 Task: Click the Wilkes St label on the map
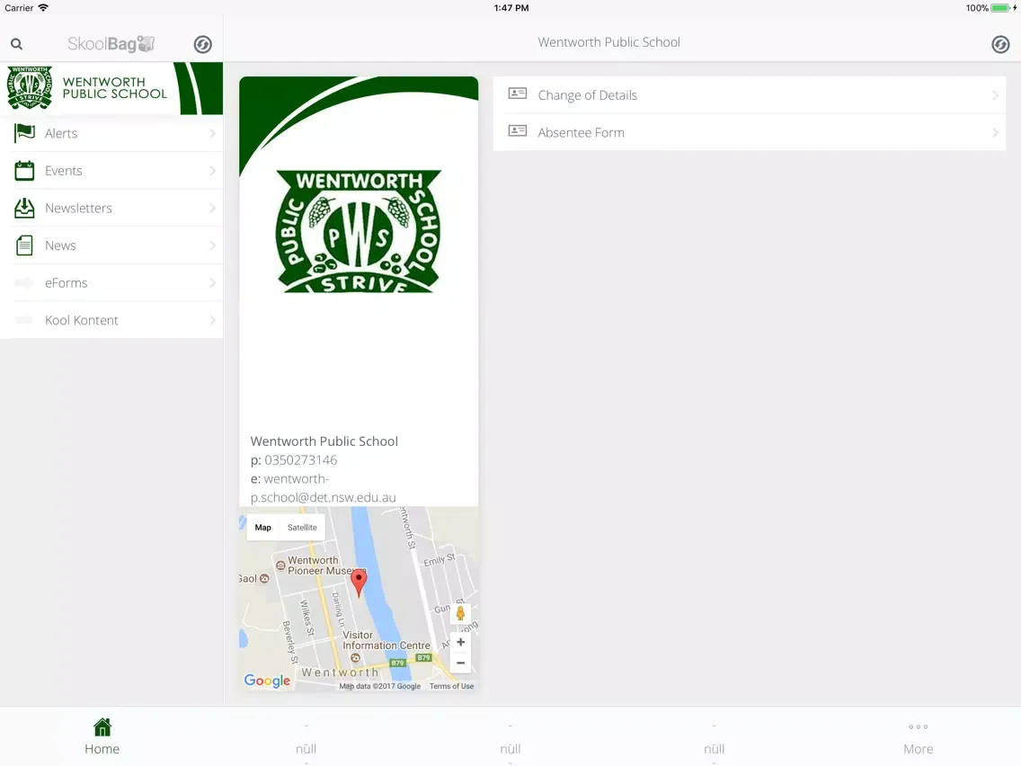[x=307, y=619]
